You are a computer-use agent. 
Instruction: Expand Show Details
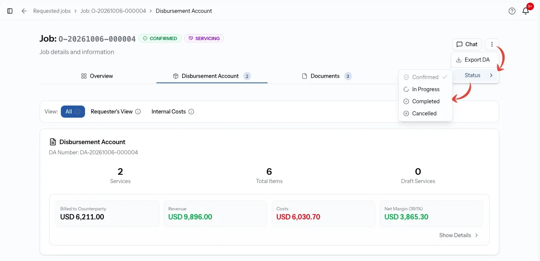pos(459,235)
